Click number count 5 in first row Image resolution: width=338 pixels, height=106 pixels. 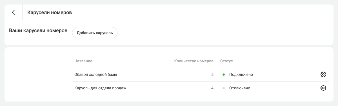tap(212, 75)
